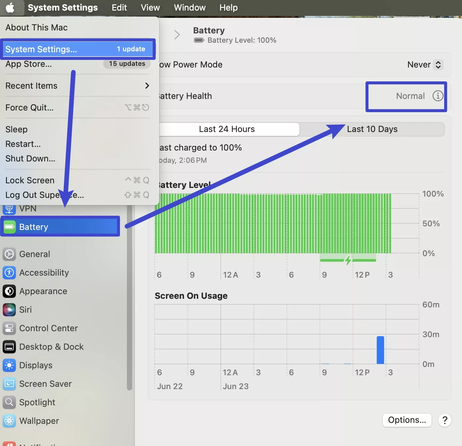This screenshot has height=446, width=462.
Task: Choose Log Out menu entry
Action: pos(78,195)
